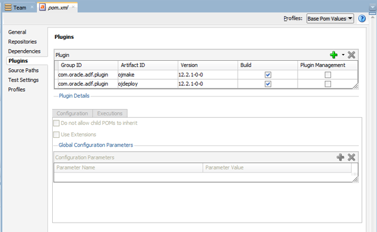Remove selected plugin with X icon
This screenshot has height=232, width=377.
pos(351,55)
